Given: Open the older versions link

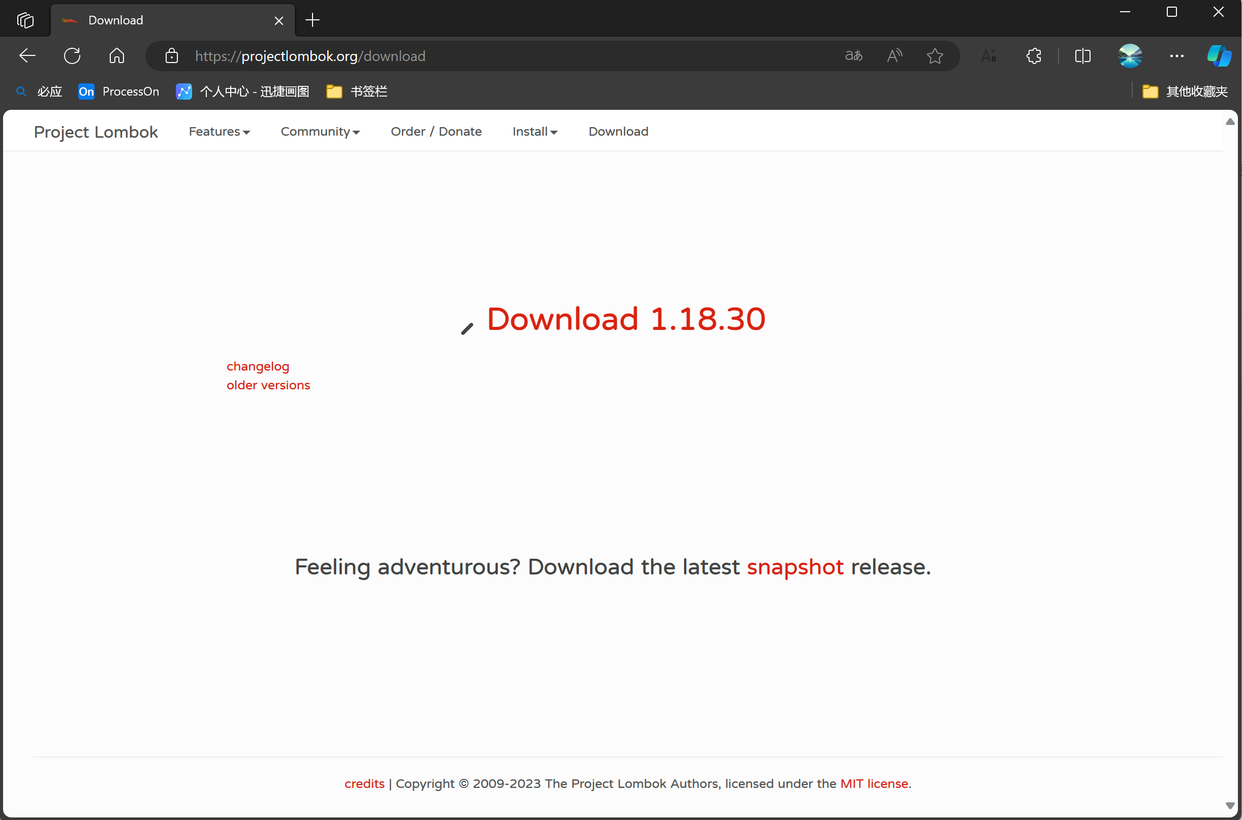Looking at the screenshot, I should pos(268,385).
